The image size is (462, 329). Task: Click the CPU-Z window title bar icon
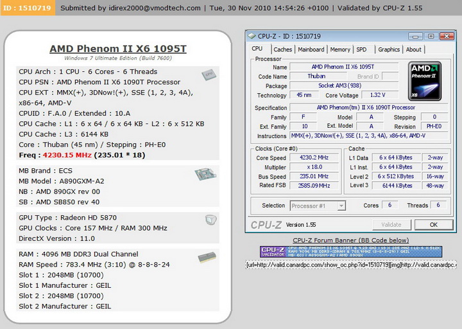point(252,36)
